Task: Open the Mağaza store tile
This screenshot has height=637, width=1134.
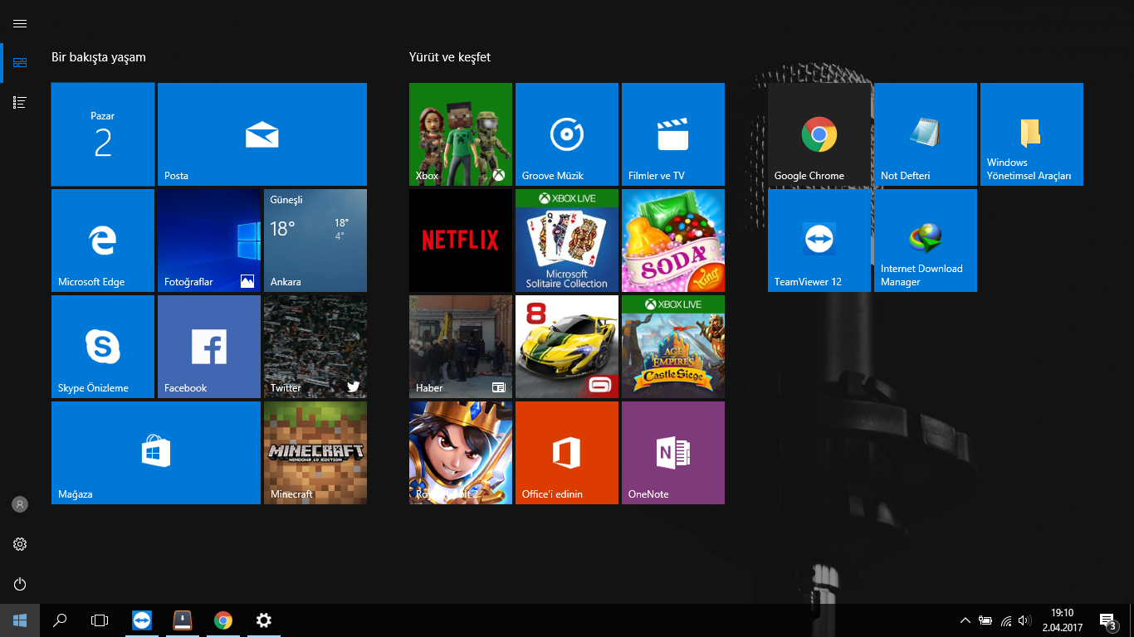Action: pyautogui.click(x=155, y=452)
